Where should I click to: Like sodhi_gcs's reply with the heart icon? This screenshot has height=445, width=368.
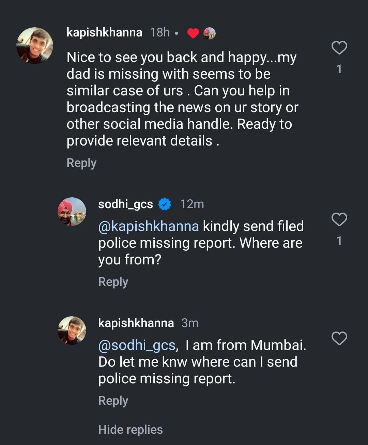(339, 219)
